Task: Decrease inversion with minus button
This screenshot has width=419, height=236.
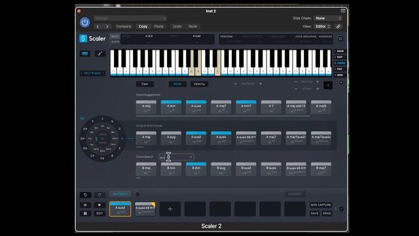Action: pos(236,84)
